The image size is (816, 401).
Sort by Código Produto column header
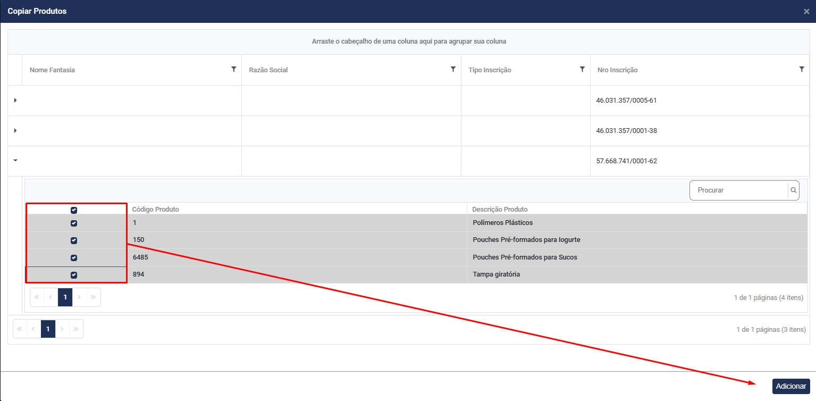coord(155,210)
